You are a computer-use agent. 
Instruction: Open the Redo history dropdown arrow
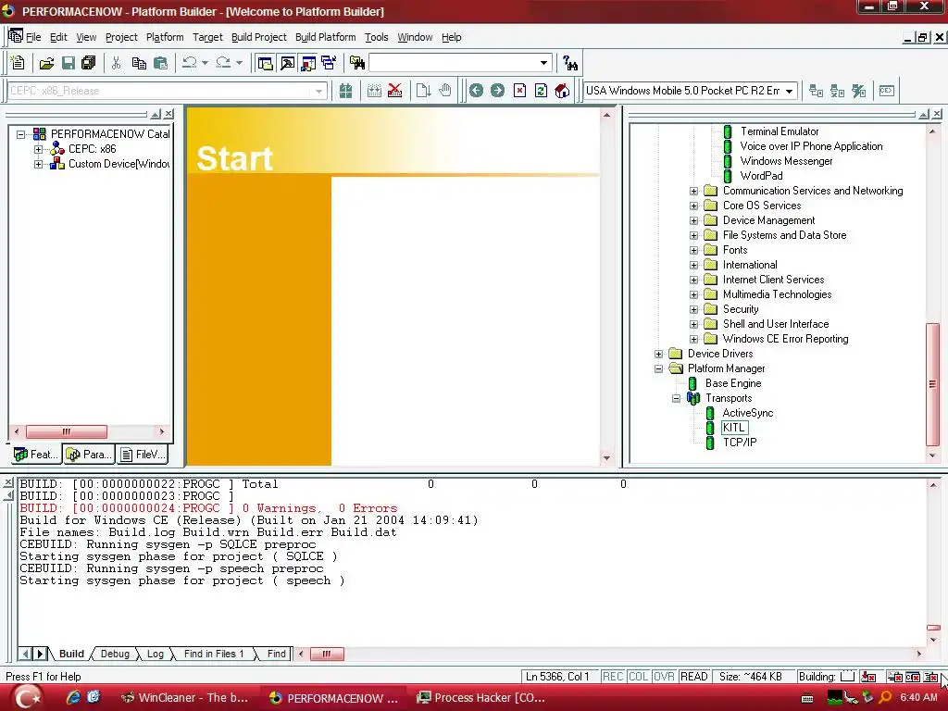[239, 63]
